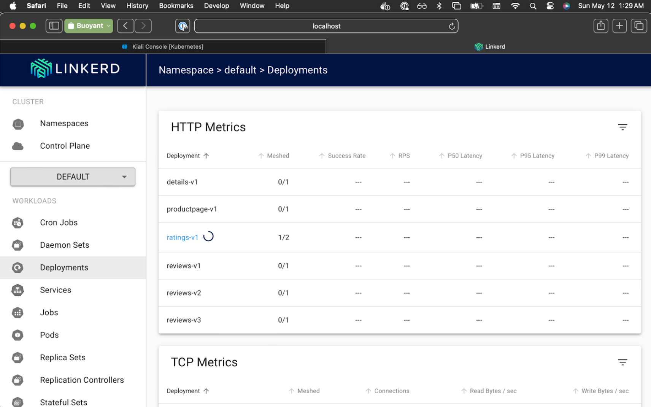
Task: Open the Buoyant tab group dropdown
Action: click(x=89, y=26)
